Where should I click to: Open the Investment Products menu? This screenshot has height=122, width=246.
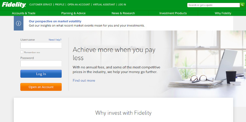pos(173,13)
